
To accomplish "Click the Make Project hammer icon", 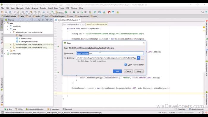I will (53, 12).
